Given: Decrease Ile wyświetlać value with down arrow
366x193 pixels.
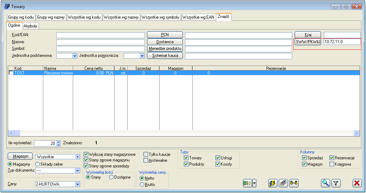Looking at the screenshot, I should (x=58, y=145).
